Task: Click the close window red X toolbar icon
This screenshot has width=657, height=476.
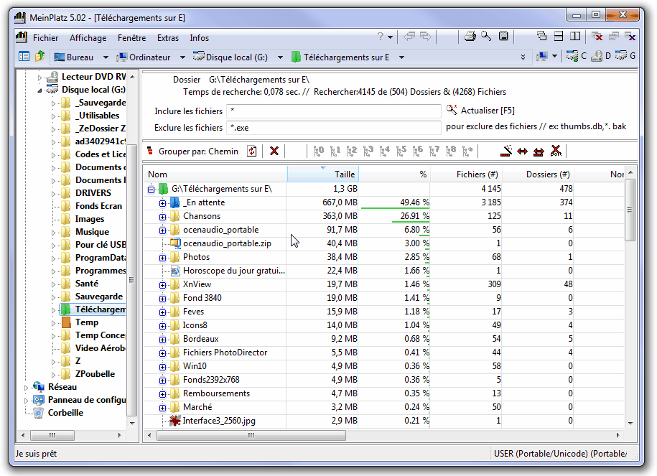Action: point(597,37)
